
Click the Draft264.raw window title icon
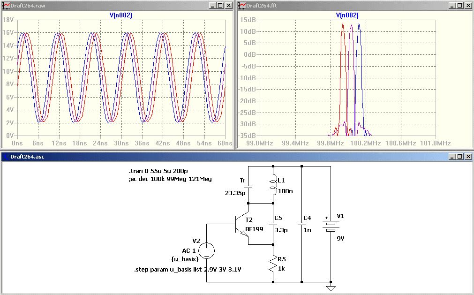6,6
